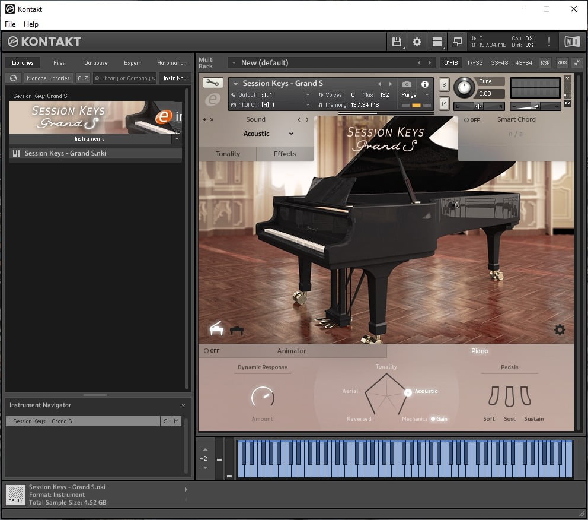Image resolution: width=588 pixels, height=520 pixels.
Task: Open the instrument name dropdown arrow
Action: click(x=235, y=84)
